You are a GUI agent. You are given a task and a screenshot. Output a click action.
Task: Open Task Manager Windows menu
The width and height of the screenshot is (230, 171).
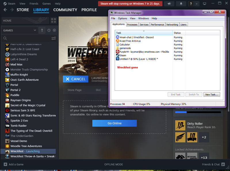tap(143, 18)
